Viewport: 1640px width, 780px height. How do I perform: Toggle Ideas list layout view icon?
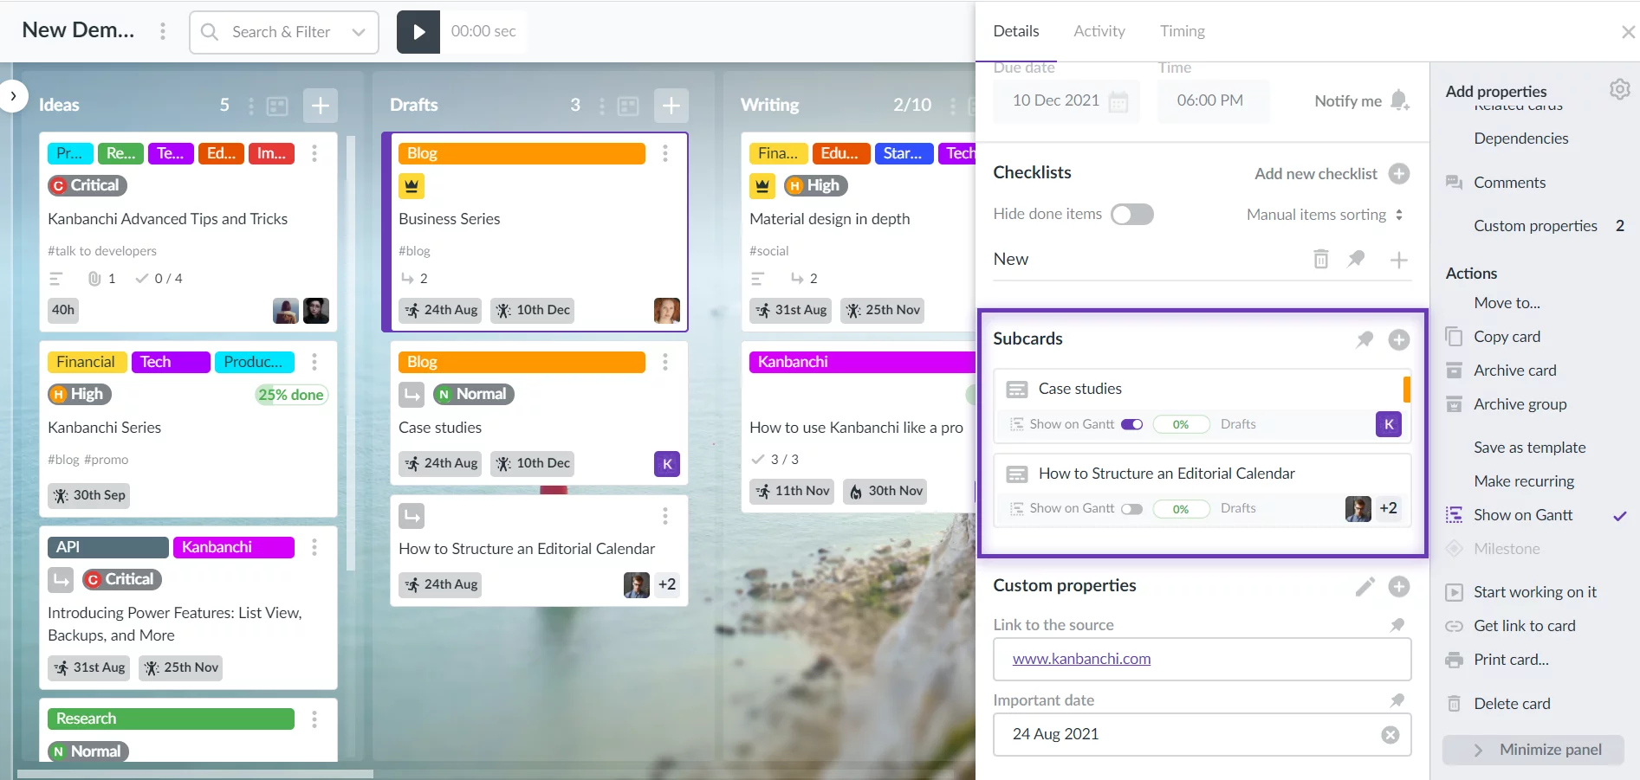coord(277,106)
